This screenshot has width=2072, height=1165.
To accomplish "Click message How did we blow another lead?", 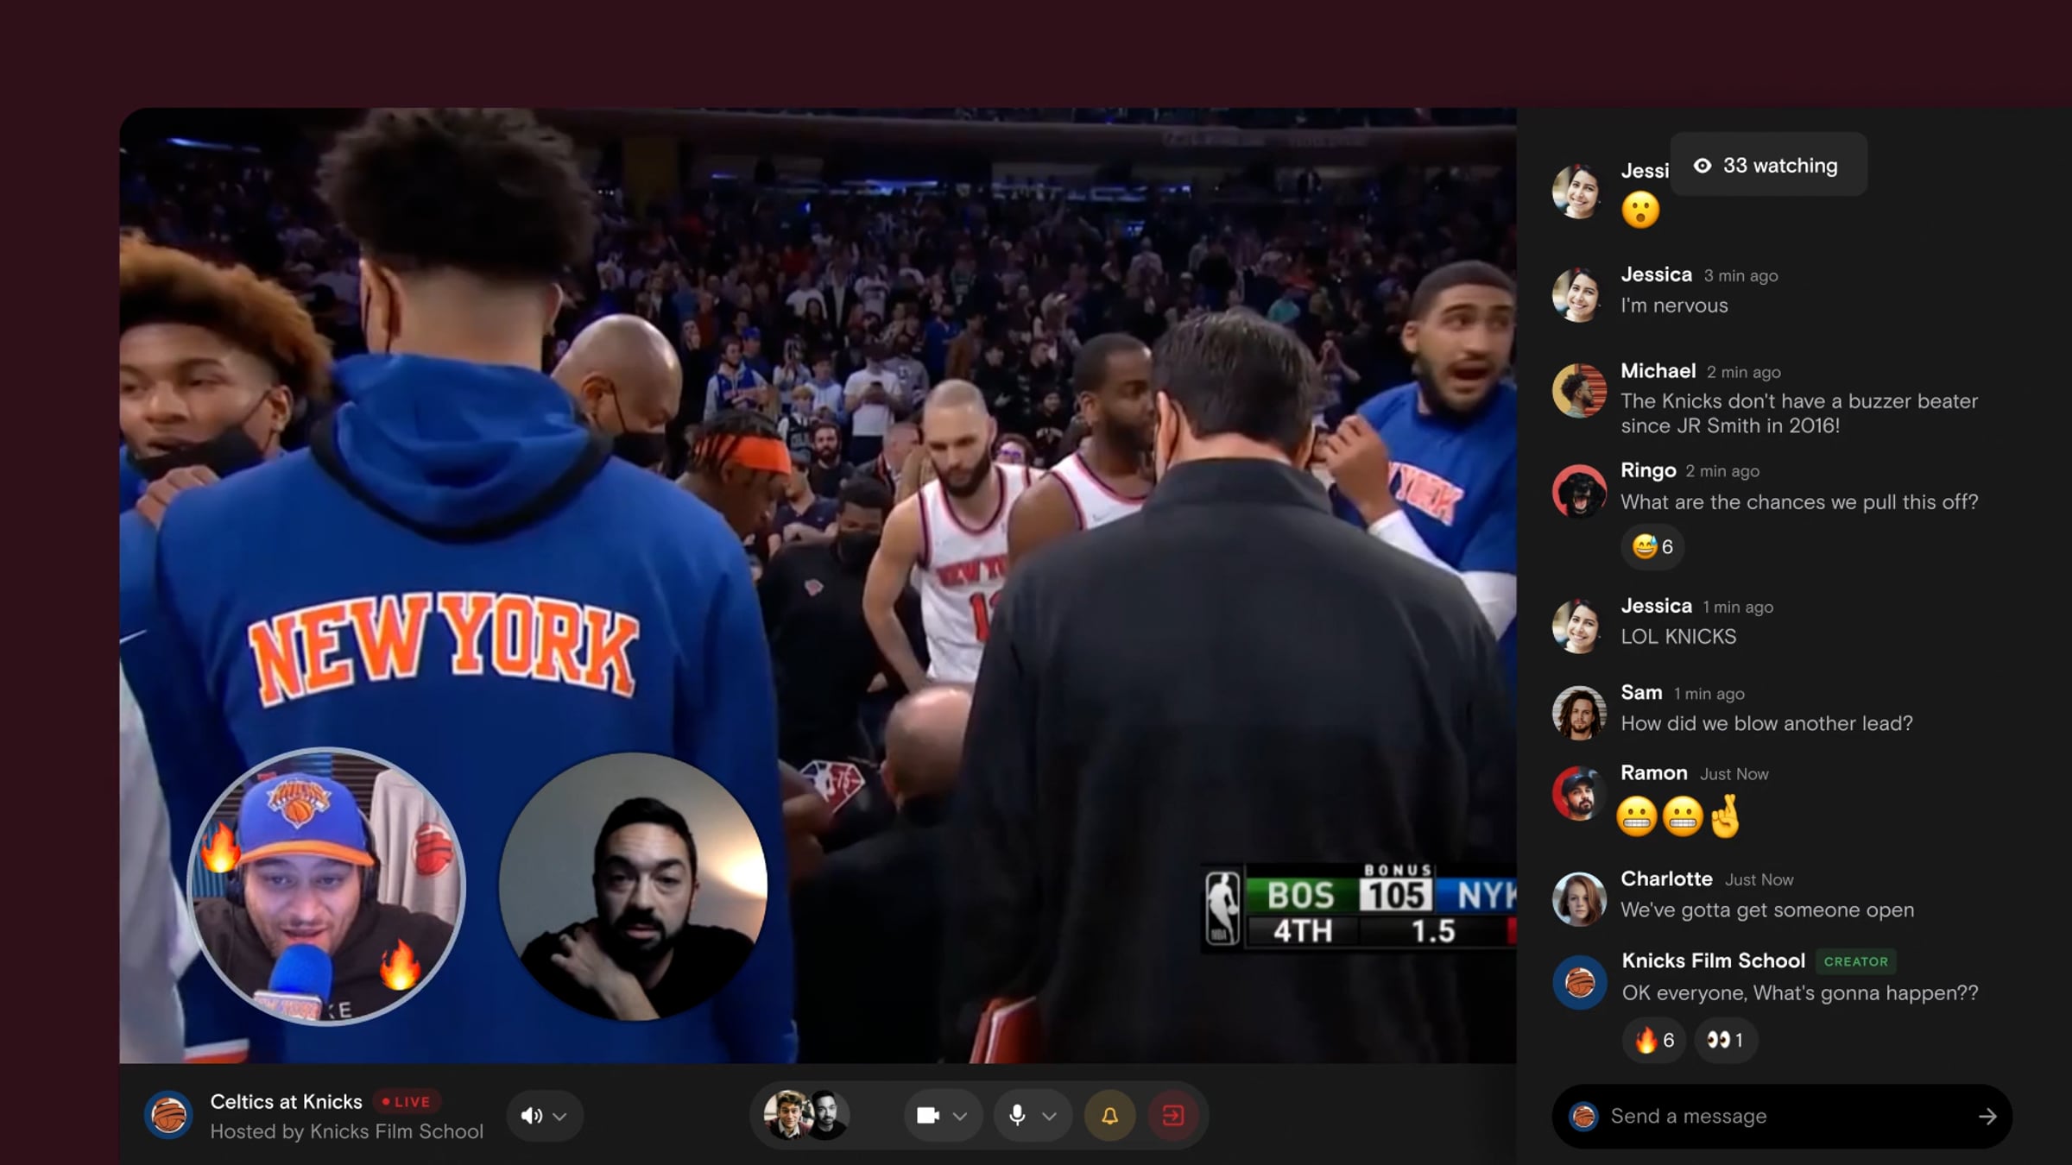I will click(x=1766, y=723).
